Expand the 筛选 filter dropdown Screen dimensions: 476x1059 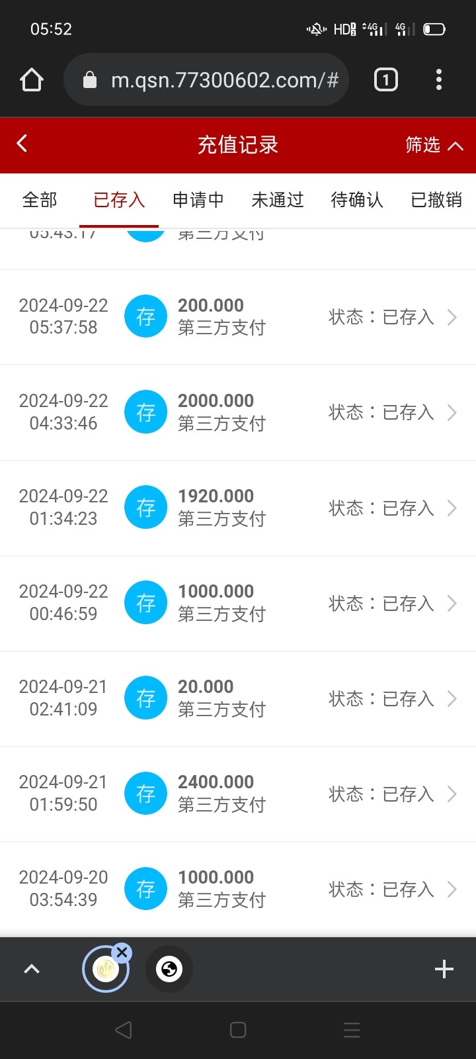click(434, 145)
